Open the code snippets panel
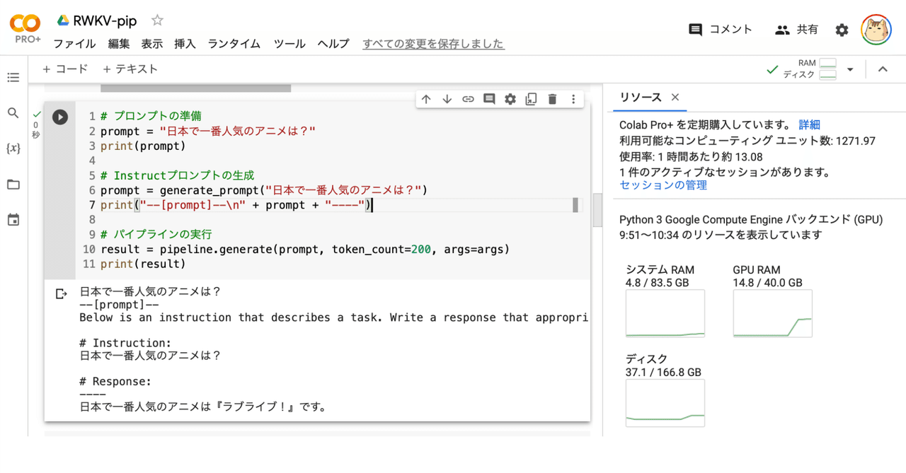Screen dimensions: 906x473 pyautogui.click(x=13, y=148)
